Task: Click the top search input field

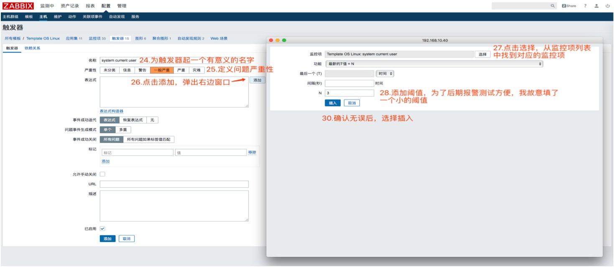Action: click(x=521, y=6)
